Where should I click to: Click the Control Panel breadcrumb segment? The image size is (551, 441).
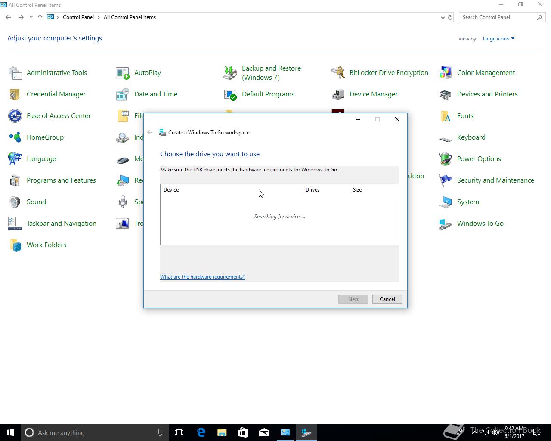78,17
